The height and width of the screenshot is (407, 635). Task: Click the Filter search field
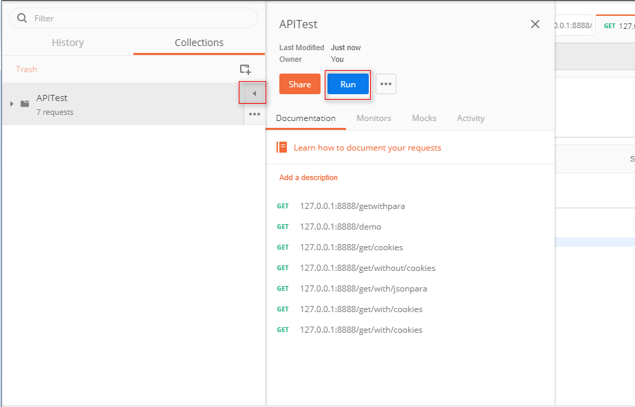(138, 18)
